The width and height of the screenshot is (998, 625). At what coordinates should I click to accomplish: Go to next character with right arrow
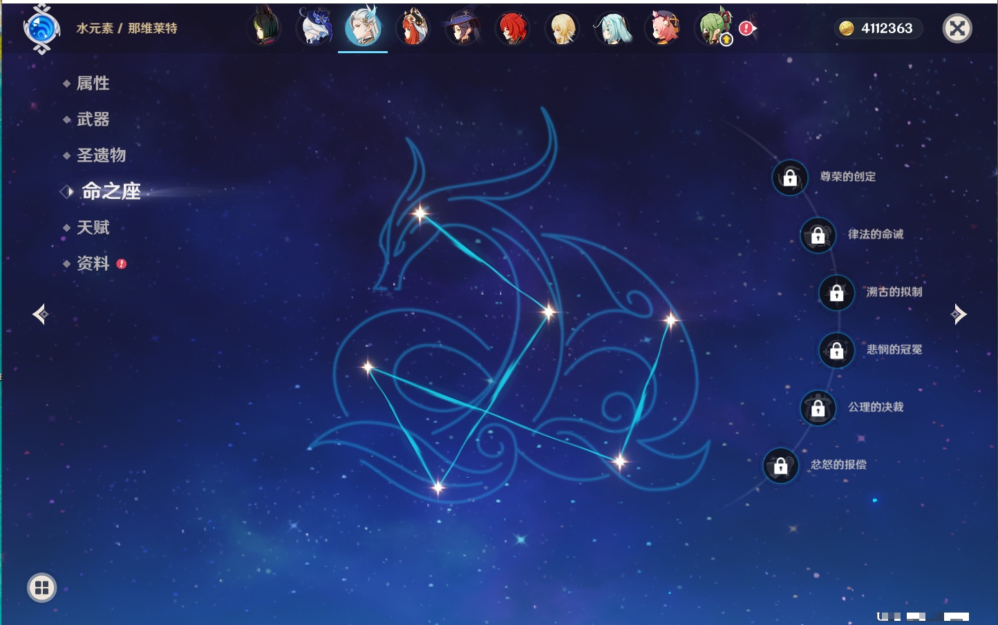[x=959, y=314]
